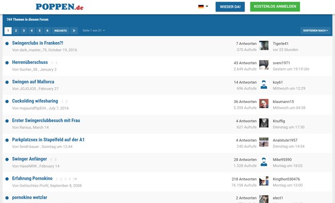The image size is (335, 203).
Task: Open the SORTIEREN NACH dropdown
Action: [x=315, y=30]
